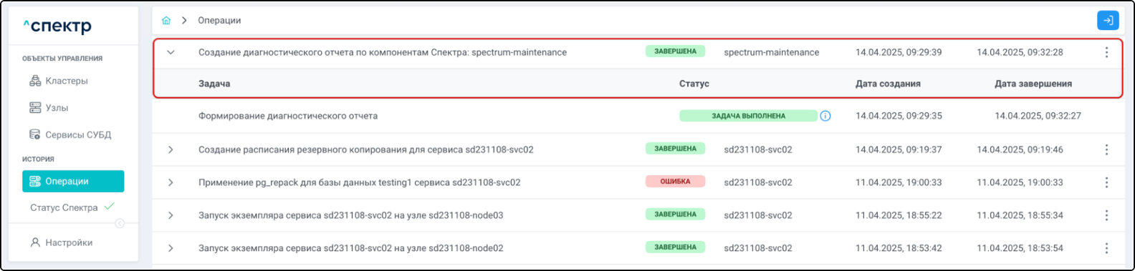
Task: Open info icon next to ЗАДАЧА ВЫПОЛНЕНА
Action: 825,116
